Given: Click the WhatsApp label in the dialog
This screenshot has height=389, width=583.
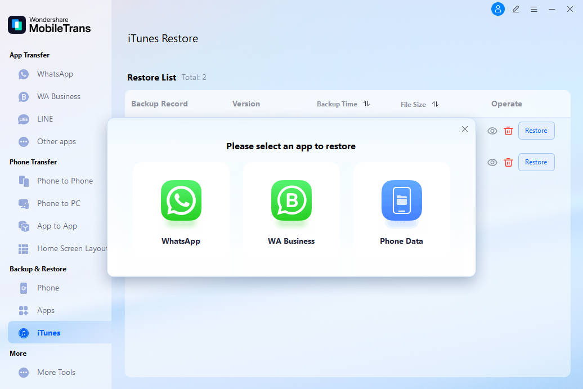Looking at the screenshot, I should click(x=181, y=241).
